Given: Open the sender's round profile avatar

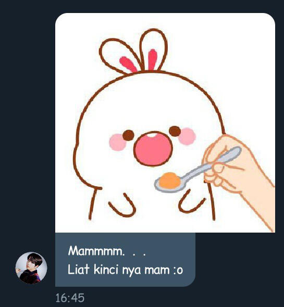Looking at the screenshot, I should tap(31, 268).
